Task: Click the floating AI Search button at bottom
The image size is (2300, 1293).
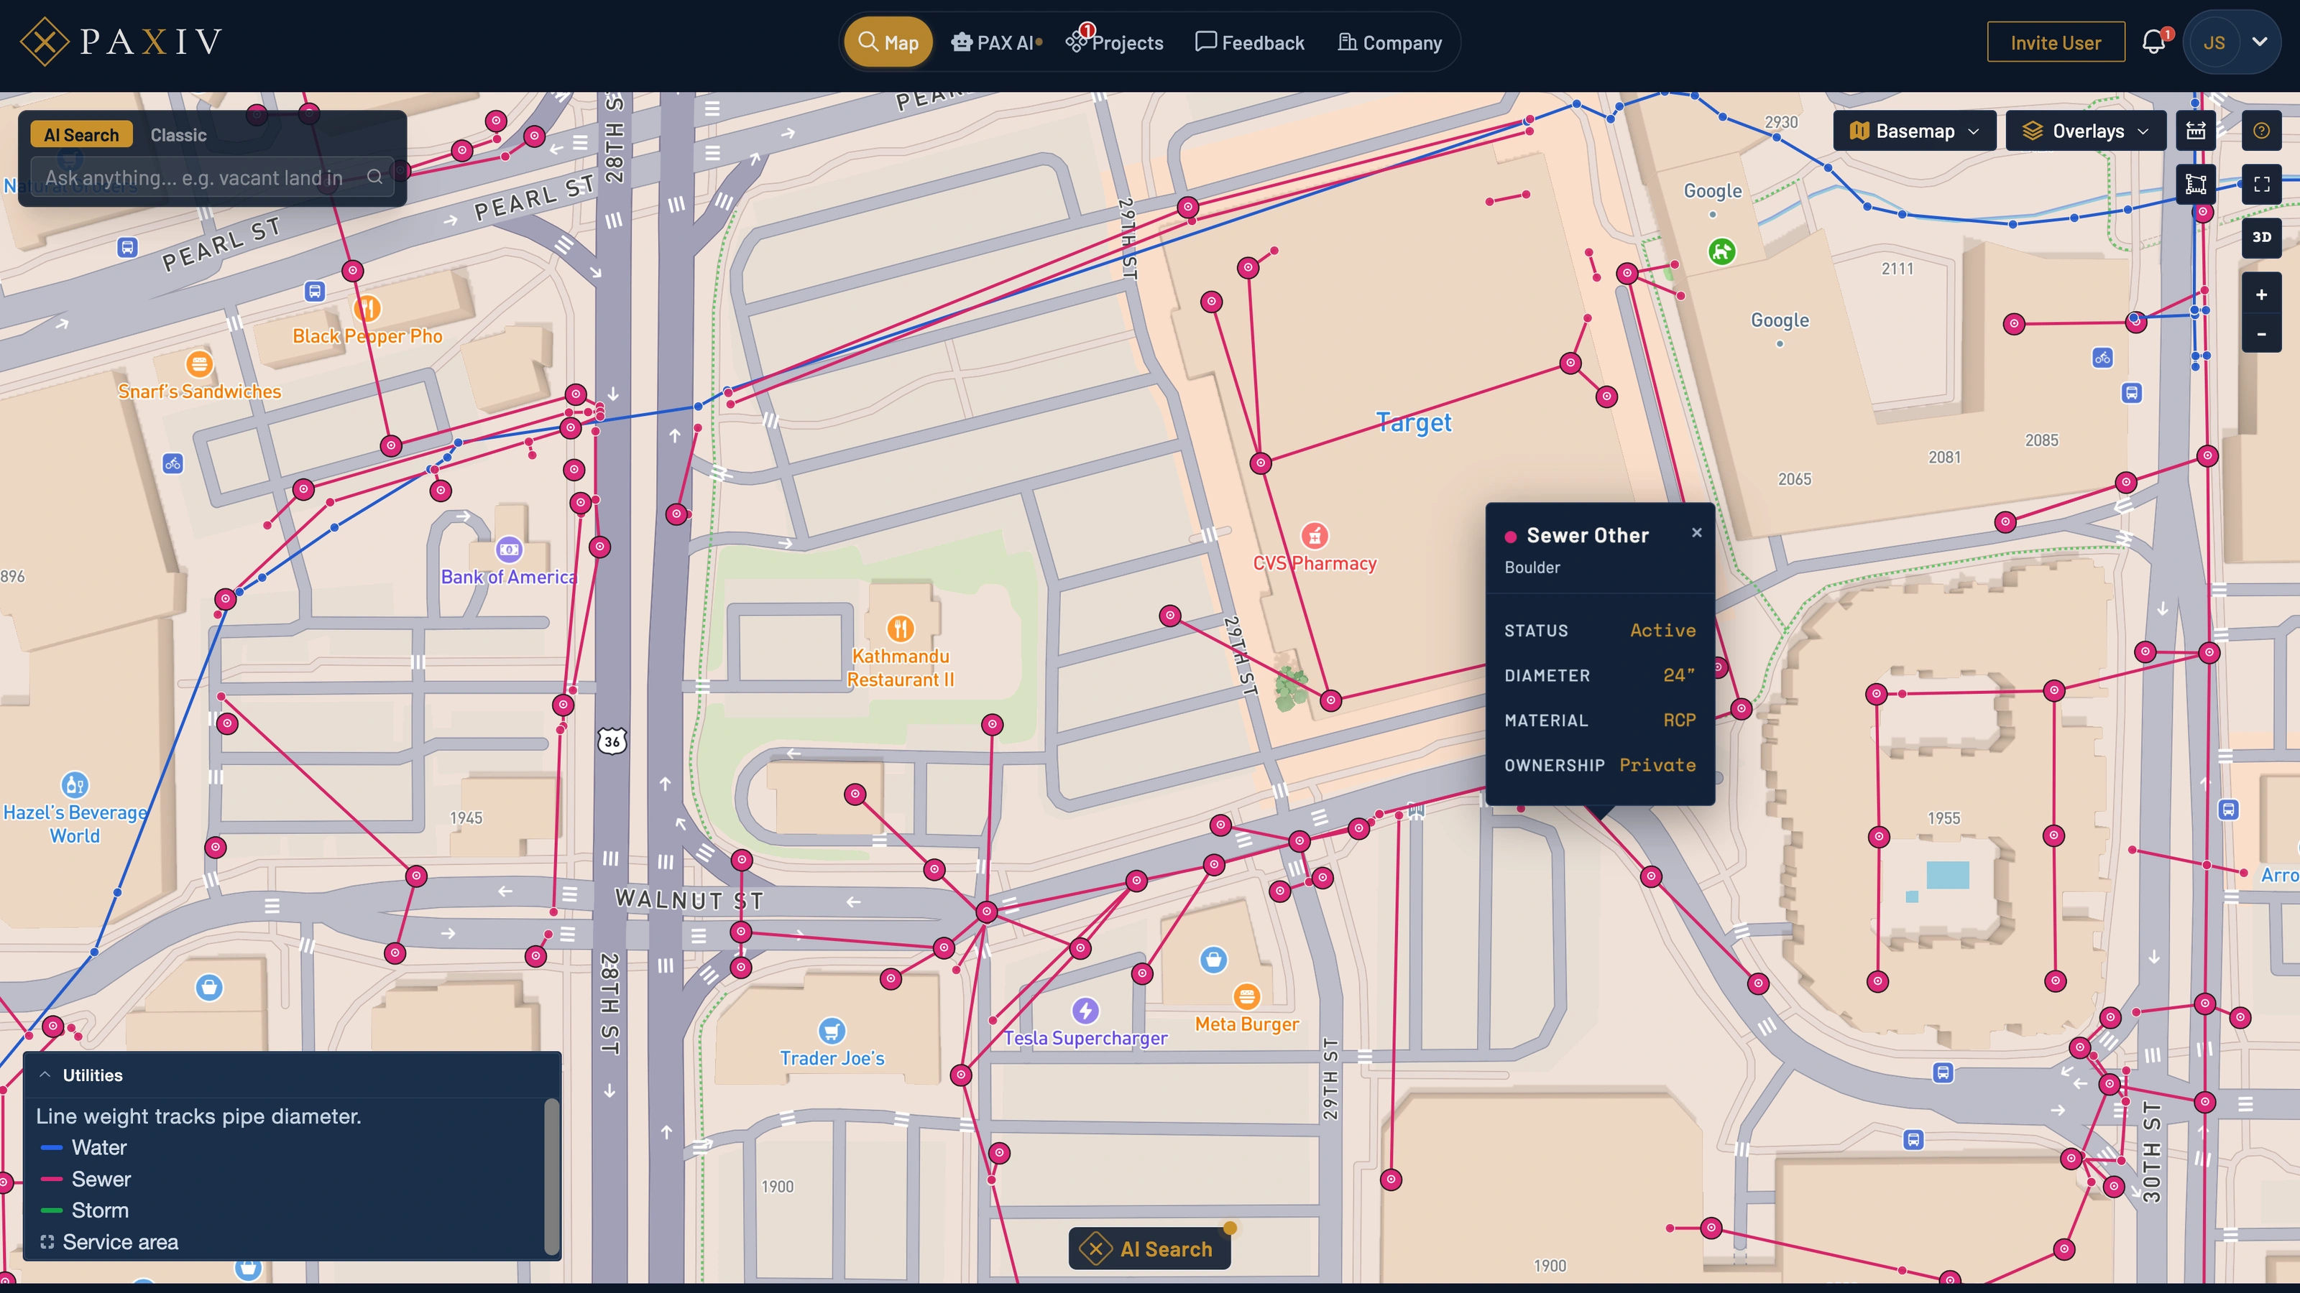Action: coord(1149,1248)
